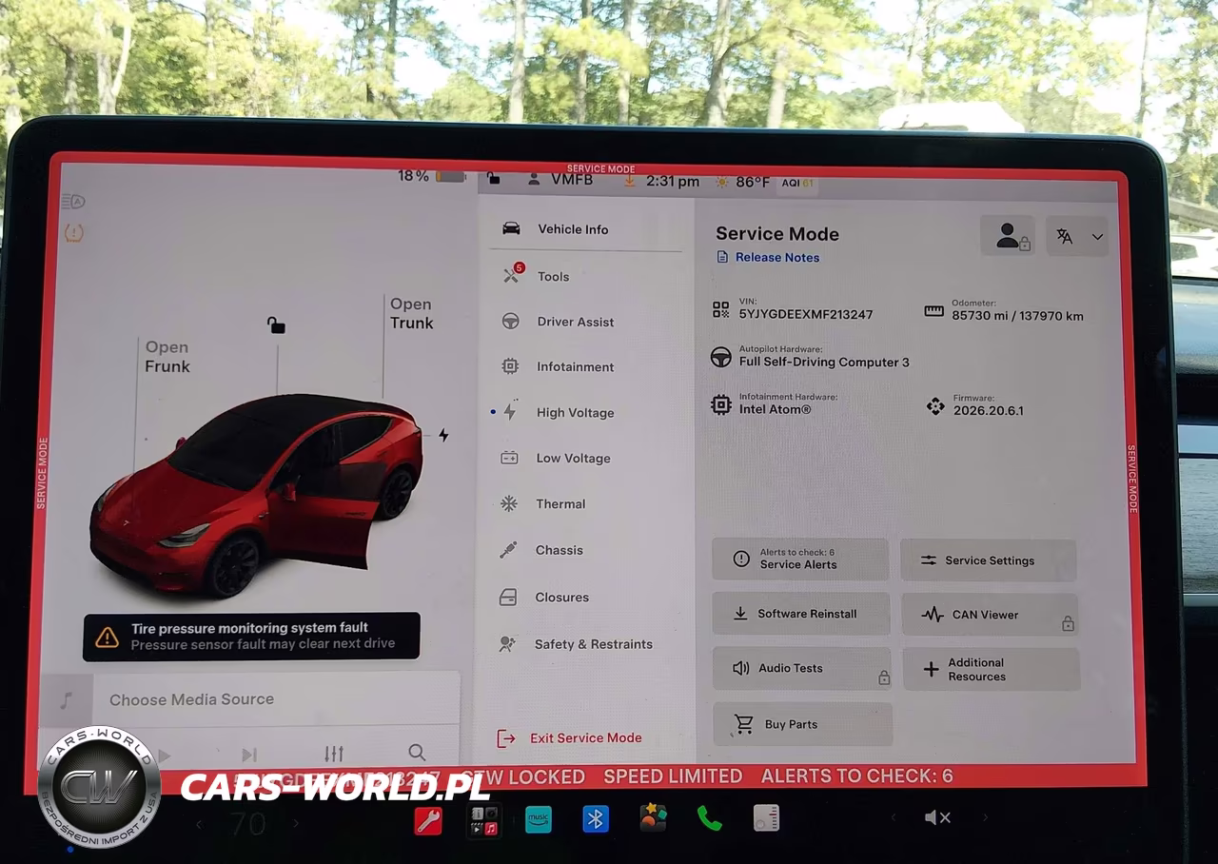The width and height of the screenshot is (1218, 864).
Task: Tap the steering wheel Autopilot Hardware icon
Action: 721,358
